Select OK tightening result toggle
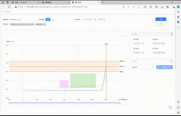Screen dimensions: 181x116 (x=48, y=20)
